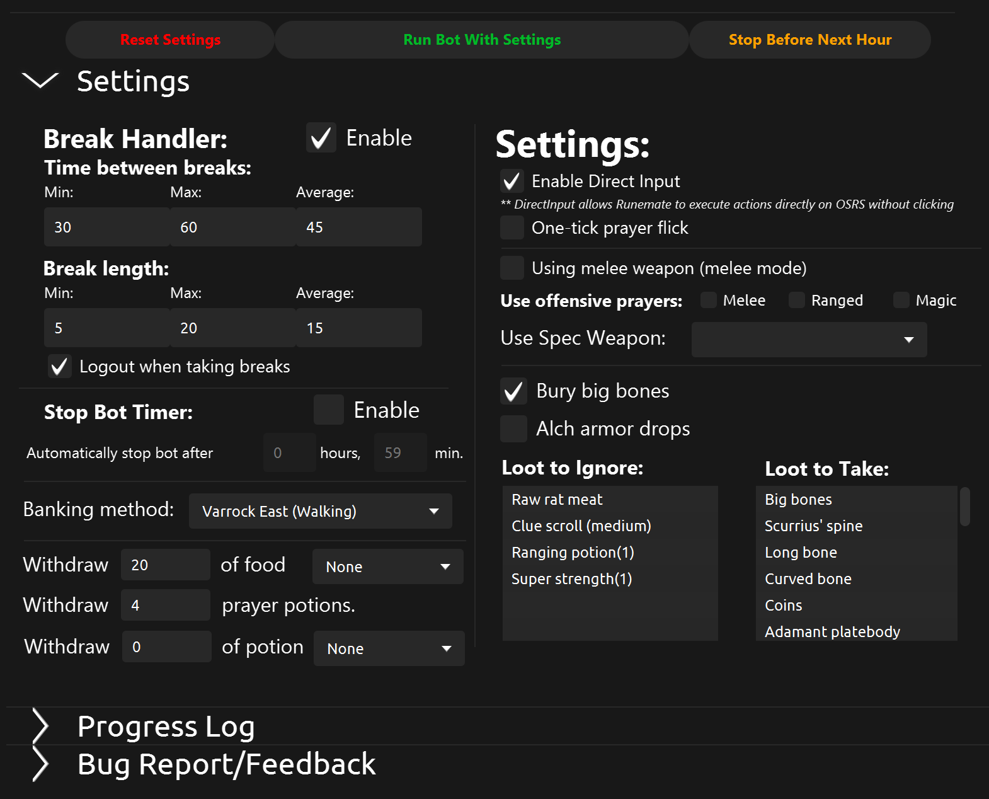
Task: Click the prayer potions withdraw amount field
Action: tap(166, 606)
